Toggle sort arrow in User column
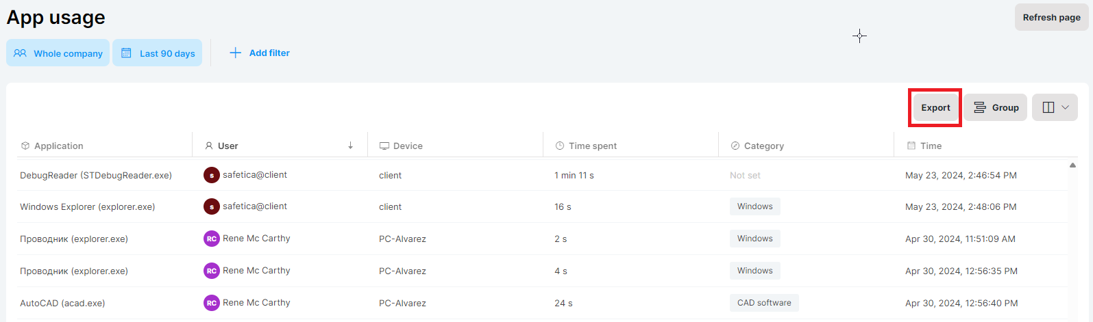 point(350,146)
